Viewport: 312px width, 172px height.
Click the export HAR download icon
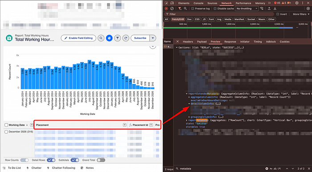pyautogui.click(x=275, y=8)
